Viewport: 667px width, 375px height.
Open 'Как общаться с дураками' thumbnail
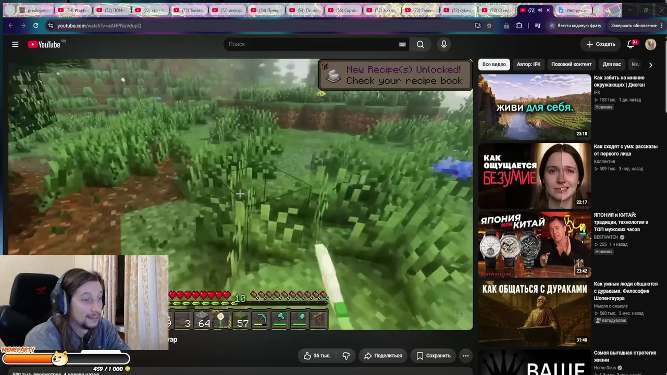[535, 313]
